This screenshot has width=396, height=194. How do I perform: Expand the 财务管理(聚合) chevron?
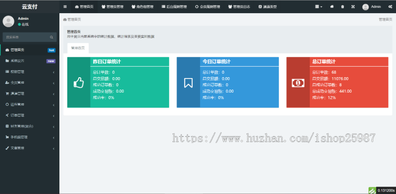pos(54,127)
